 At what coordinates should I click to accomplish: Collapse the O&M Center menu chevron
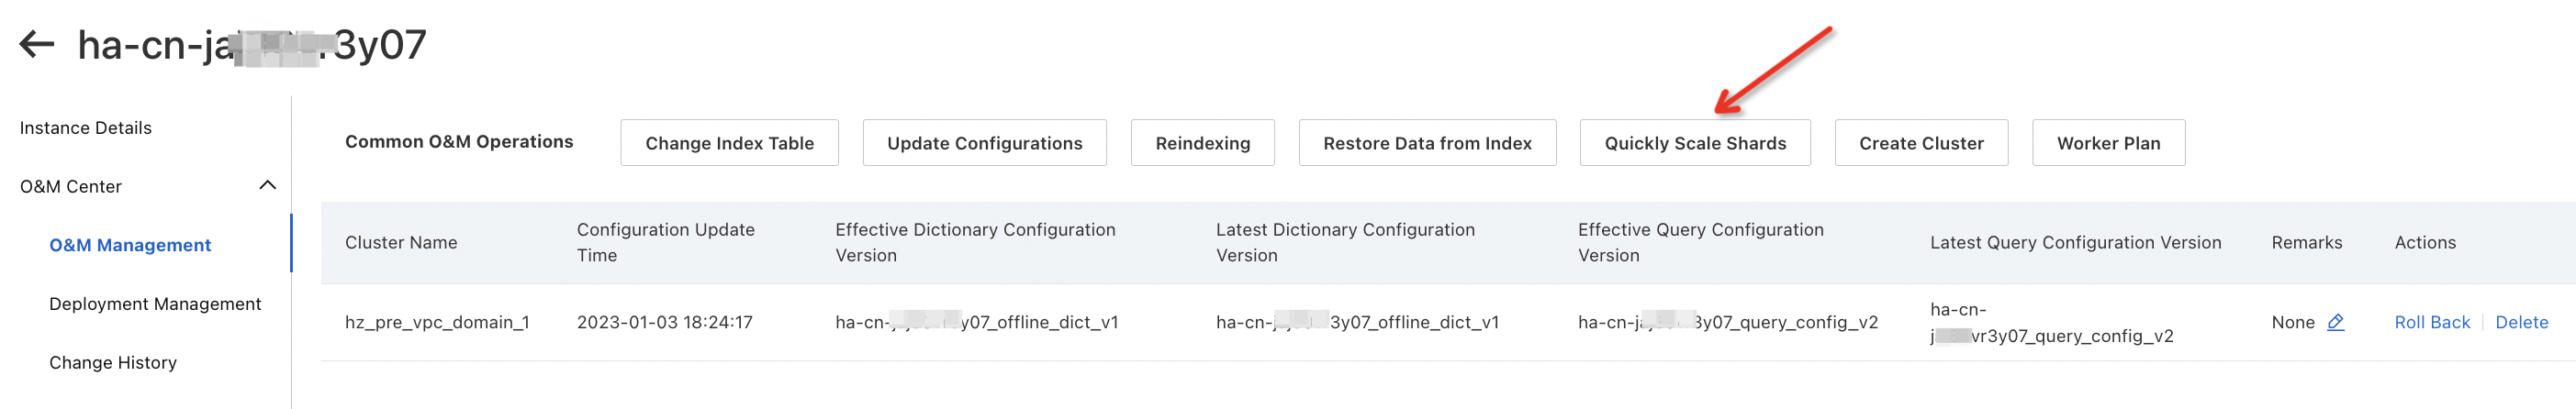pos(267,185)
